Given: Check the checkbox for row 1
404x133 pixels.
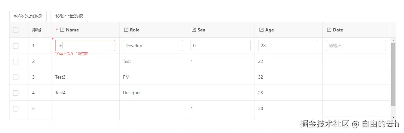Looking at the screenshot, I should [16, 46].
